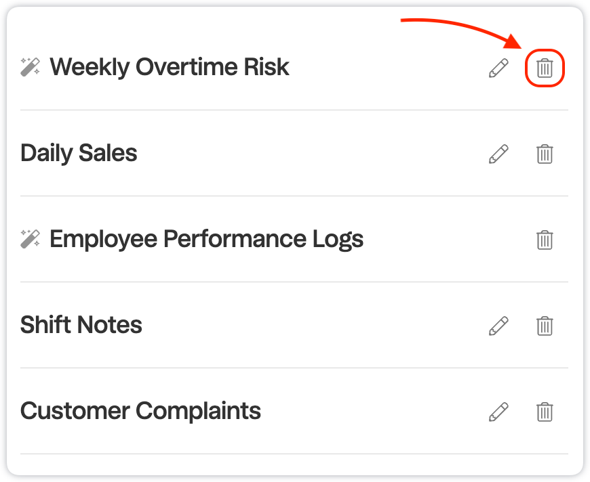Click the divider line under Shift Notes
This screenshot has height=482, width=590.
tap(294, 368)
